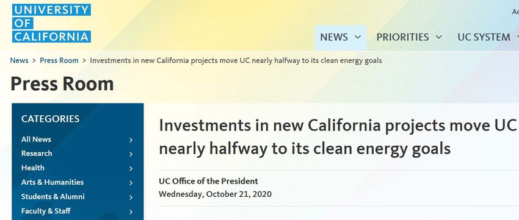Click chevron arrow beside Students & Alumni
519x220 pixels.
131,197
